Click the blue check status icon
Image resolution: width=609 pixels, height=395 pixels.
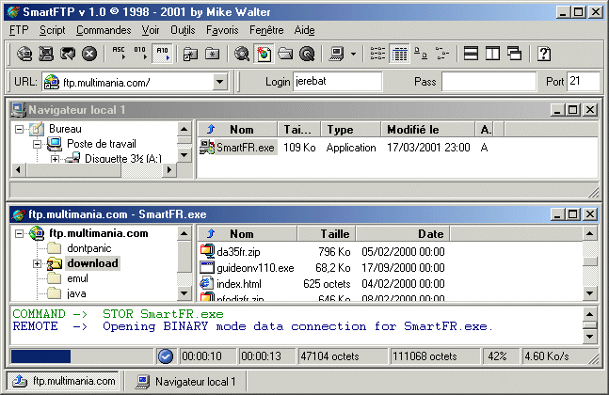coord(166,356)
